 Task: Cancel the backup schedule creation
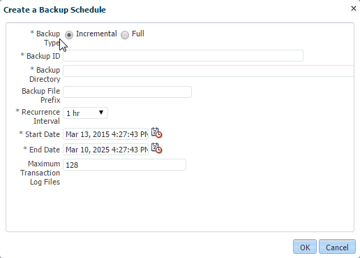point(337,247)
